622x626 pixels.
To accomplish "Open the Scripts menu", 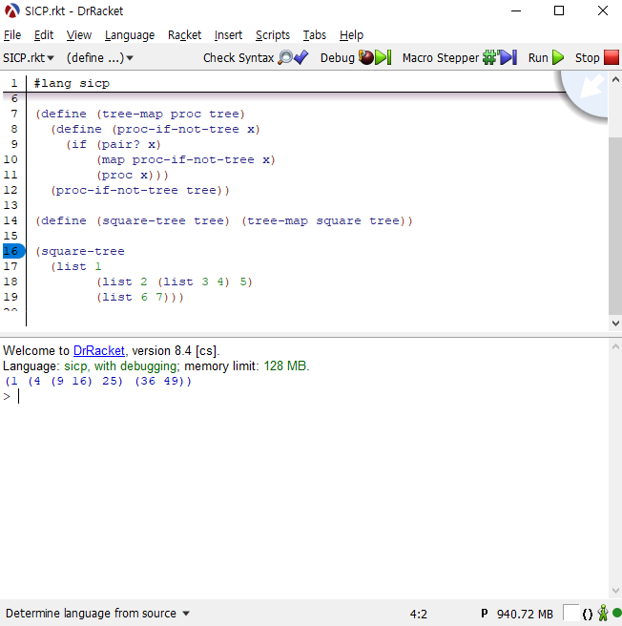I will [273, 35].
